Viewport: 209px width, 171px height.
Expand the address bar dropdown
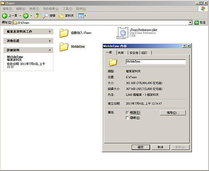pyautogui.click(x=190, y=23)
